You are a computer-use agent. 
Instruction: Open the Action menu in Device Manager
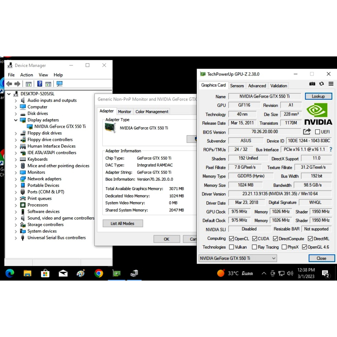tap(27, 75)
